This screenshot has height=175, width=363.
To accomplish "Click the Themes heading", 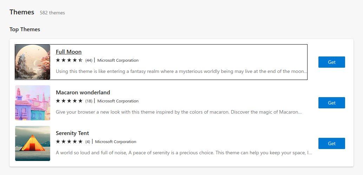I will point(22,12).
